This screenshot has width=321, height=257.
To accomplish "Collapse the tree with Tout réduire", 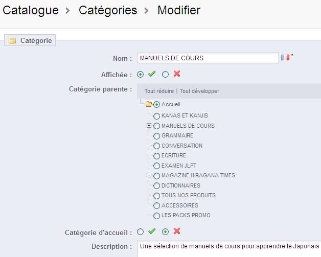I will [159, 91].
